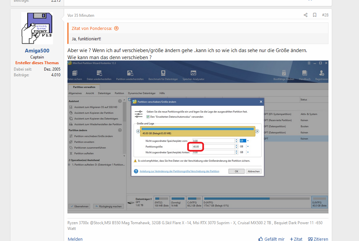This screenshot has height=241, width=359.
Task: Click the Registrieren icon
Action: [x=321, y=75]
